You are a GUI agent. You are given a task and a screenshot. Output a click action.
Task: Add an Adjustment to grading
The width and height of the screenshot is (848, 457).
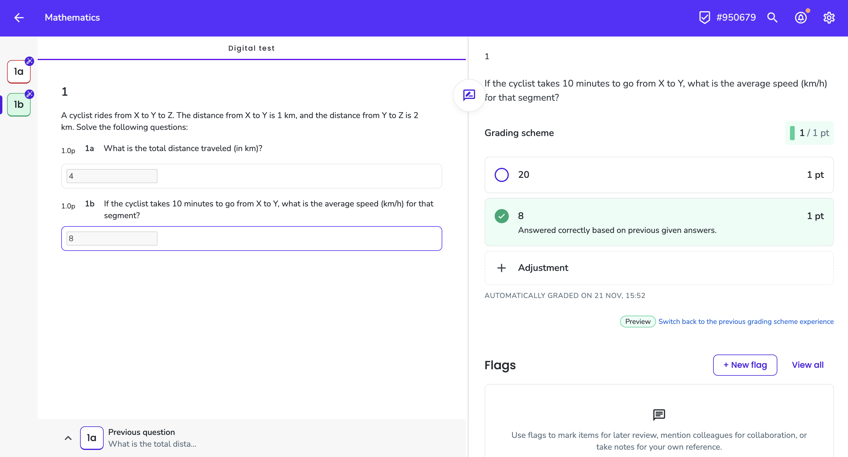(x=659, y=268)
